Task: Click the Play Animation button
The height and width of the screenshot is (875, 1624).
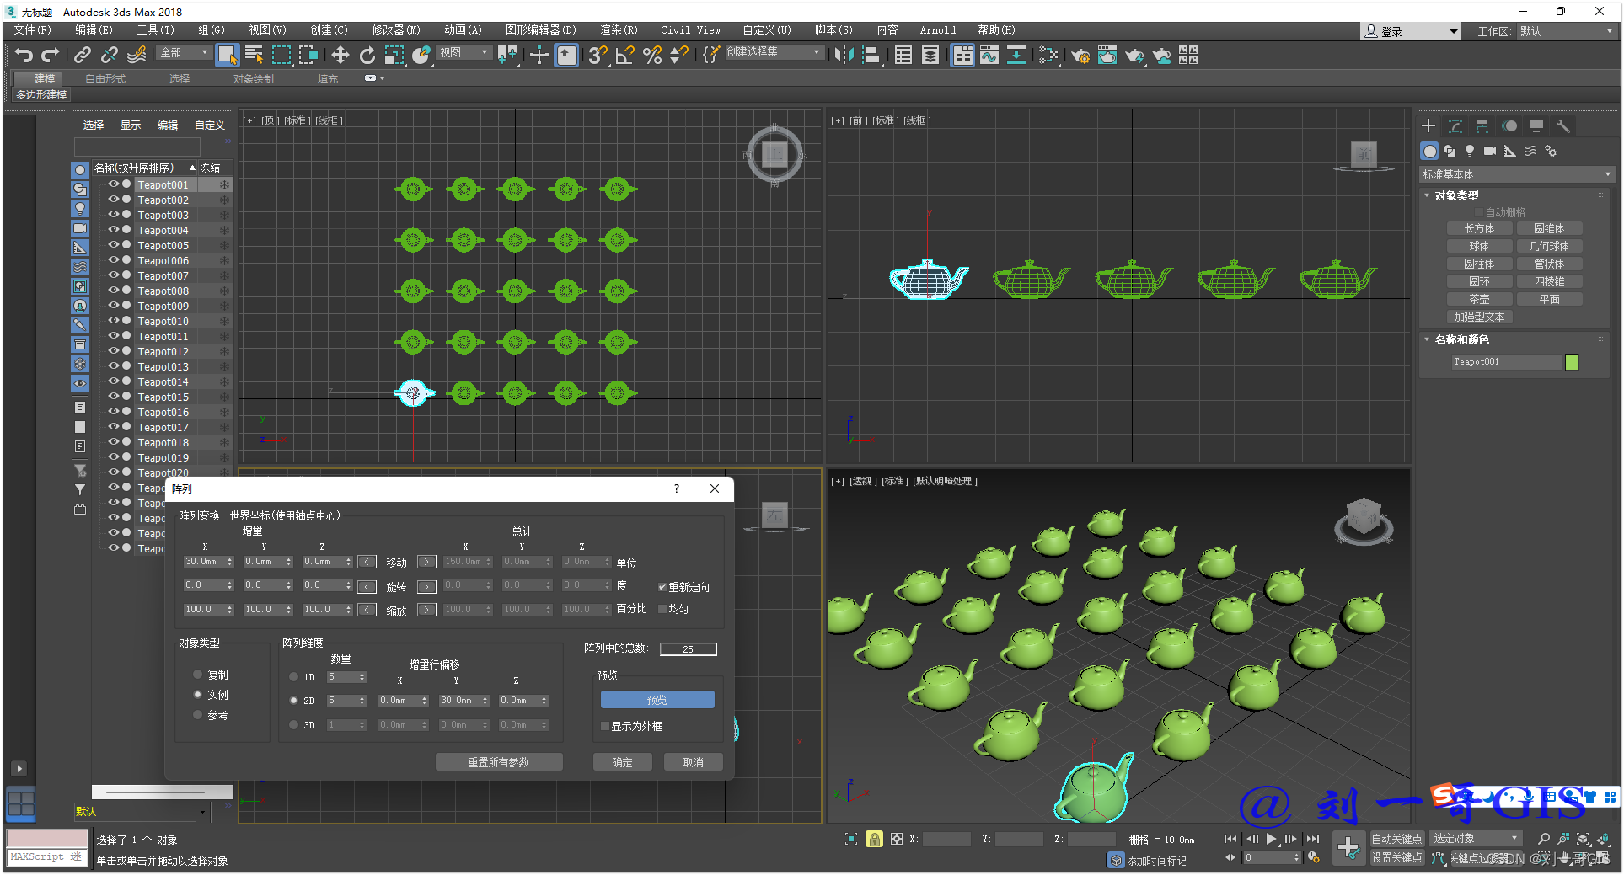Action: (1272, 839)
